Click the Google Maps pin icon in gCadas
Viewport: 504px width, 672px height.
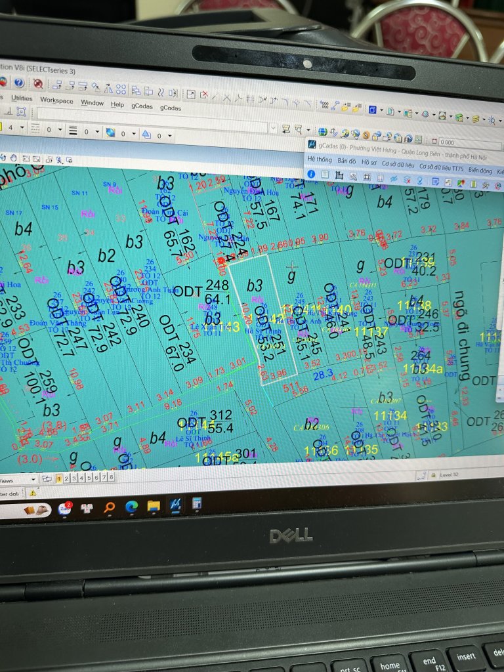(461, 183)
